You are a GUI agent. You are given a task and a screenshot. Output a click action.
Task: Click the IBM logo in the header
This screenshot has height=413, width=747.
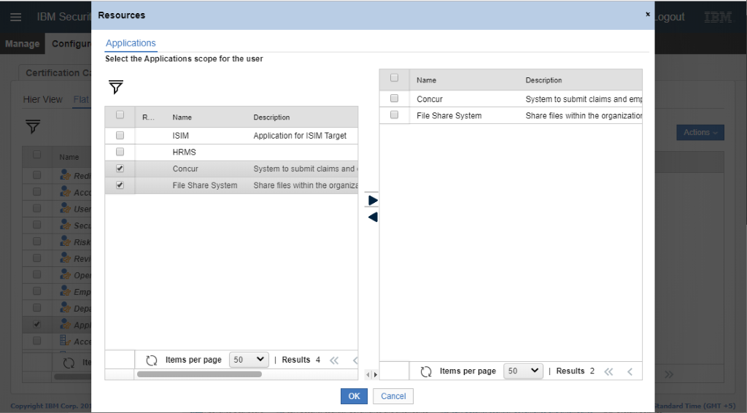718,18
